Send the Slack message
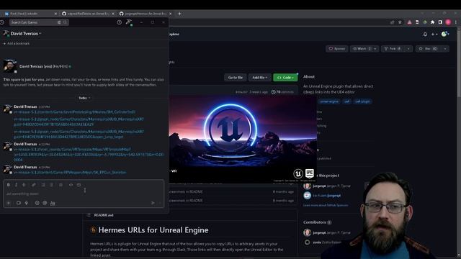The width and height of the screenshot is (461, 259). 153,203
